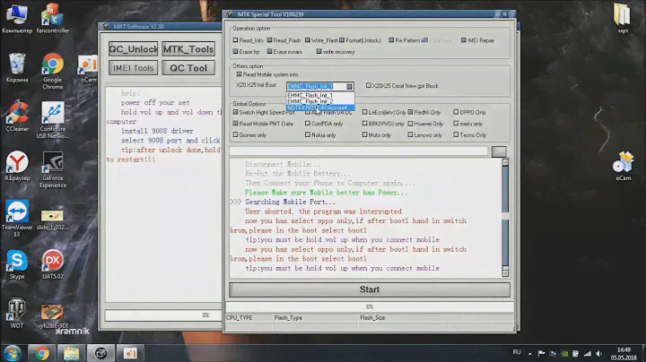Open the IMEI Tools section
This screenshot has width=646, height=362.
tap(132, 67)
